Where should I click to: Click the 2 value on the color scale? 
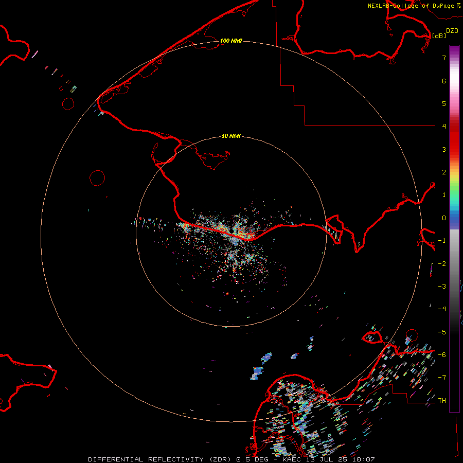coord(444,172)
